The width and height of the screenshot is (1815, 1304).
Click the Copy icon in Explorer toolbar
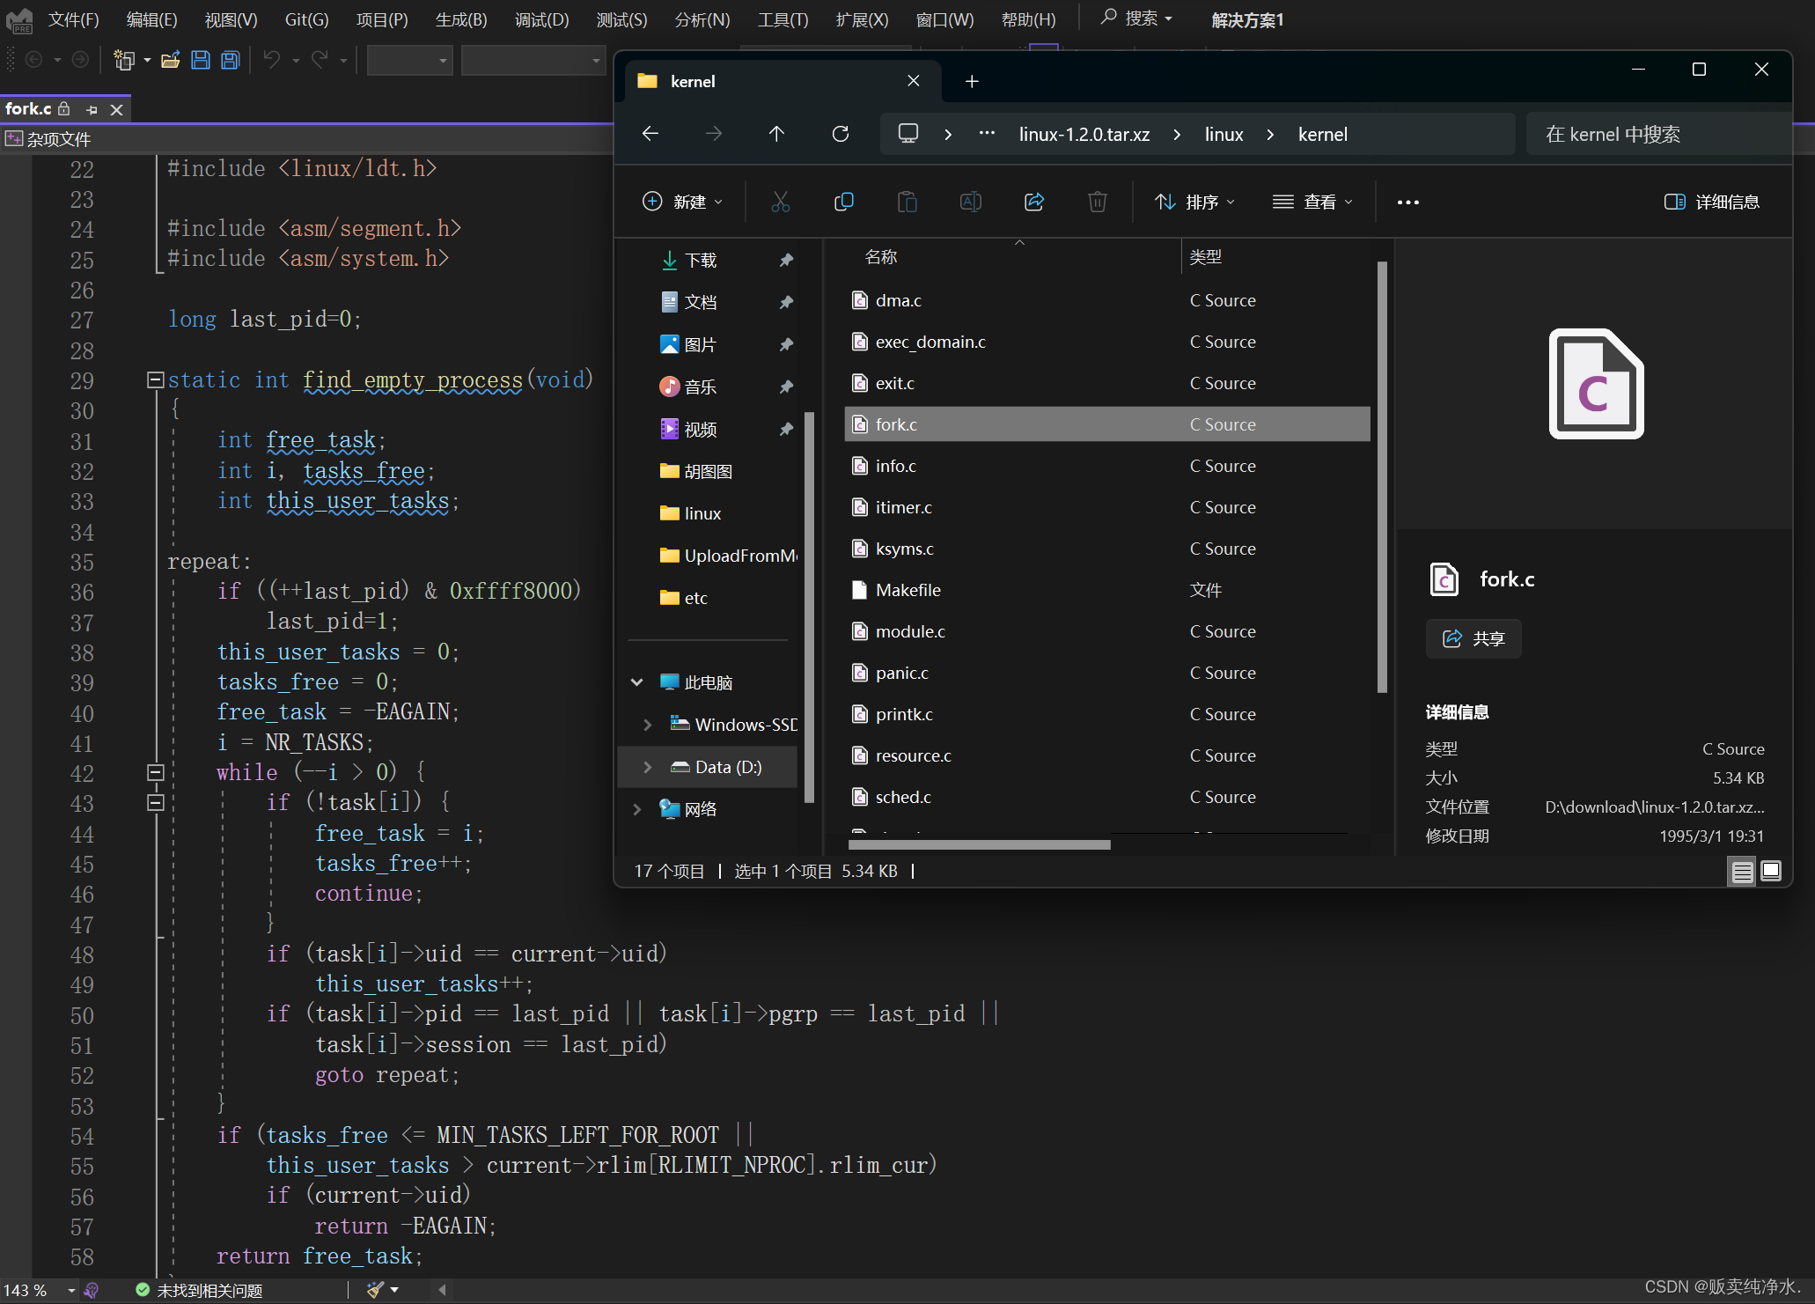click(843, 202)
